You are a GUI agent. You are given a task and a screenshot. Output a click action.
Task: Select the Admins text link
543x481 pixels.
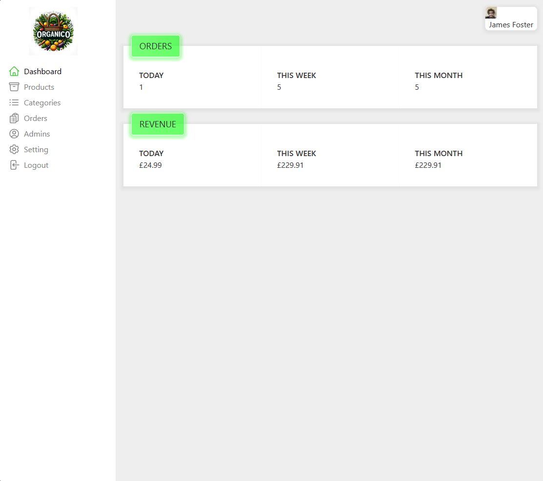coord(37,134)
